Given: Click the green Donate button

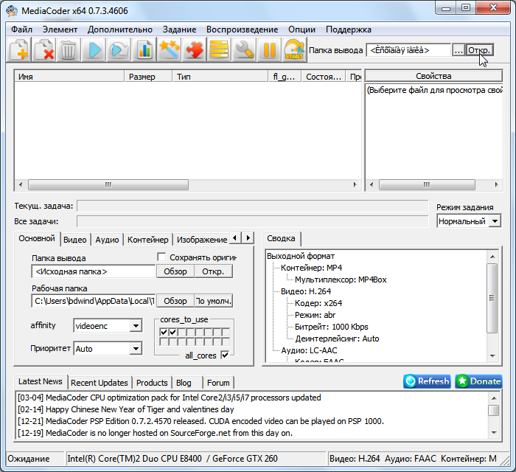Looking at the screenshot, I should pyautogui.click(x=479, y=381).
